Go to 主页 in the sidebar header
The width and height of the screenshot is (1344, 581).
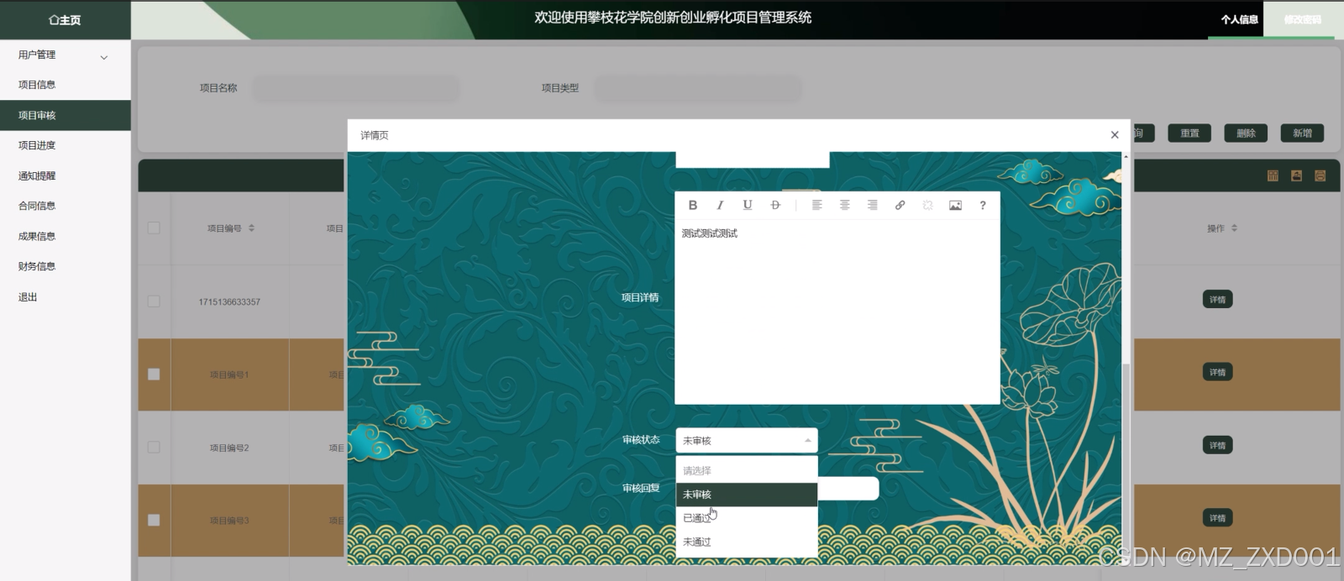pos(66,20)
